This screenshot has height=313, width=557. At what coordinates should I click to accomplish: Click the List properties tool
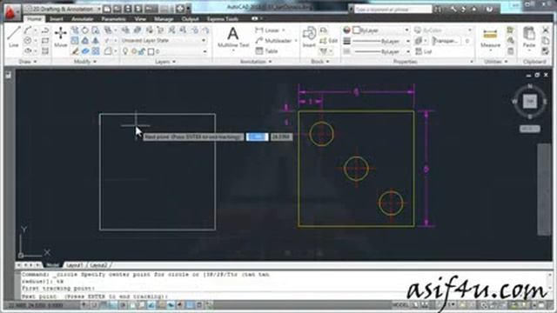pyautogui.click(x=424, y=51)
